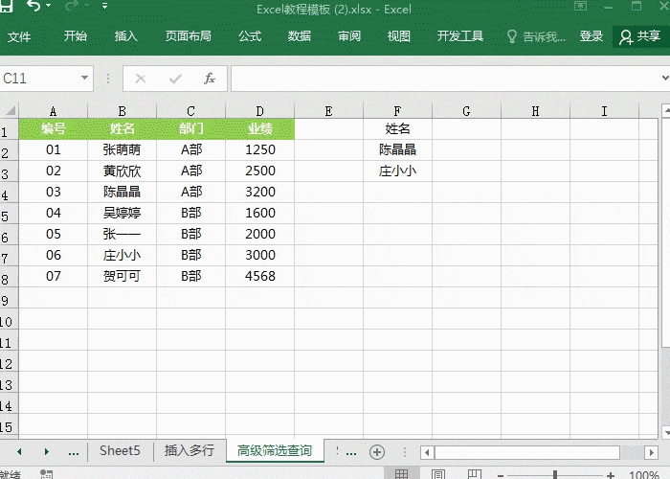670x479 pixels.
Task: Click the 告诉我 lightbulb search box
Action: coord(536,36)
